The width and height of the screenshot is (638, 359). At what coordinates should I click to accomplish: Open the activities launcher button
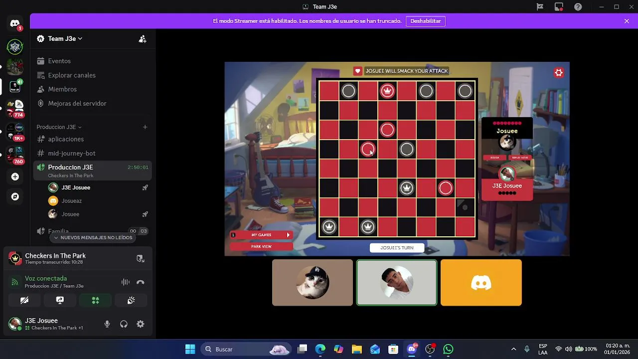95,300
